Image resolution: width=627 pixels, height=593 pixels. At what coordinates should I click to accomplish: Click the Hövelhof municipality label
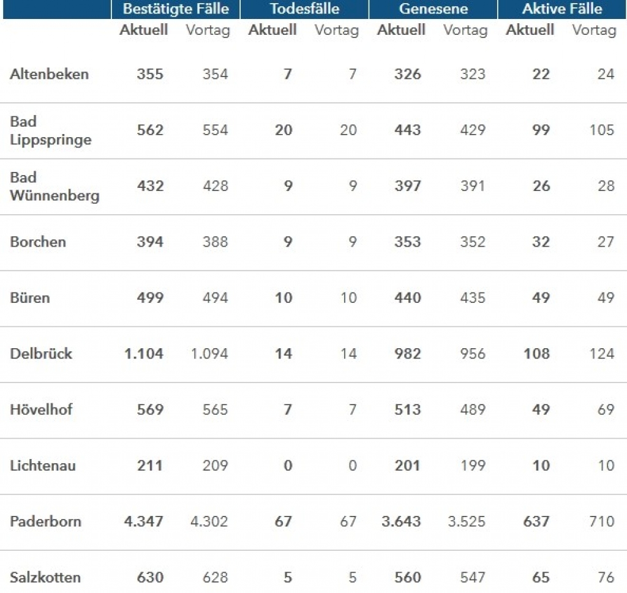[x=41, y=410]
